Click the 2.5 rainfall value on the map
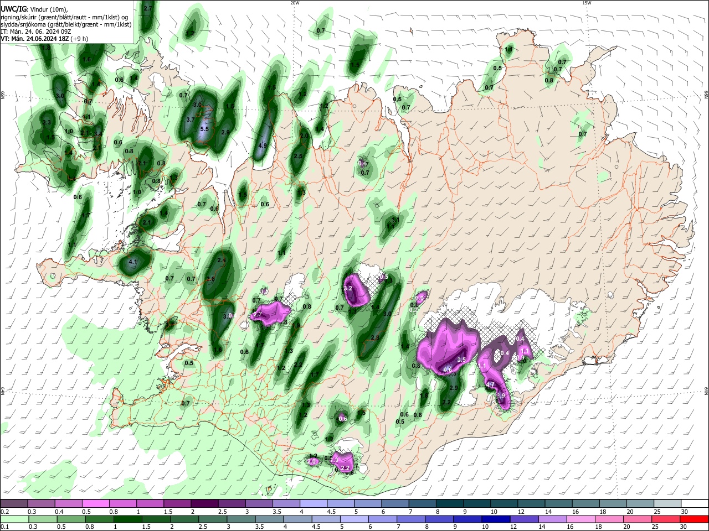This screenshot has width=709, height=531. [298, 156]
